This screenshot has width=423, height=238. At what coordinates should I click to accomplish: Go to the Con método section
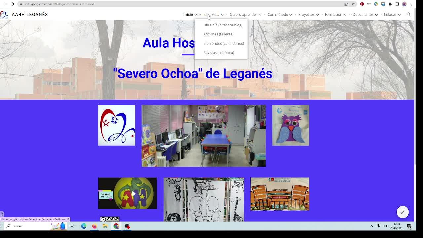point(278,14)
